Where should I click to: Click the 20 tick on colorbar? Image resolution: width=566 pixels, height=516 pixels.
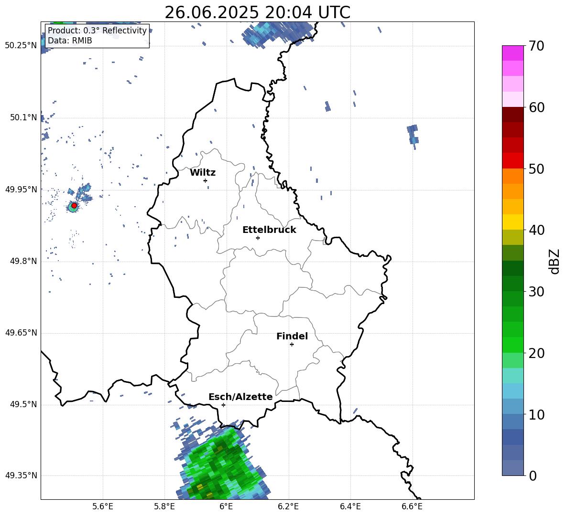pyautogui.click(x=536, y=353)
